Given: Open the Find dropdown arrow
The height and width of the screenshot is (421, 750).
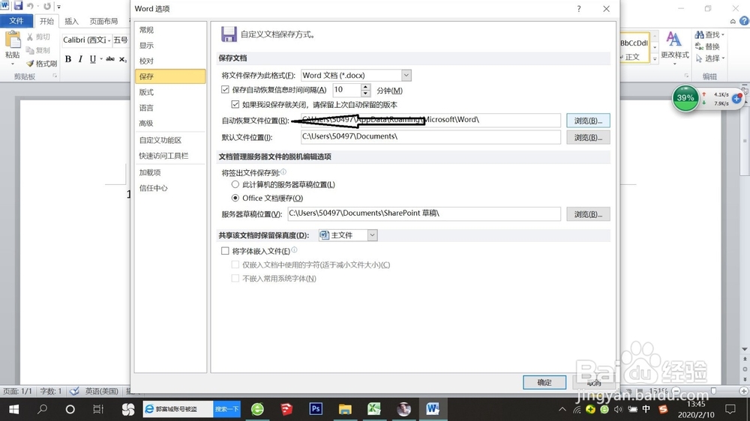Looking at the screenshot, I should (723, 35).
